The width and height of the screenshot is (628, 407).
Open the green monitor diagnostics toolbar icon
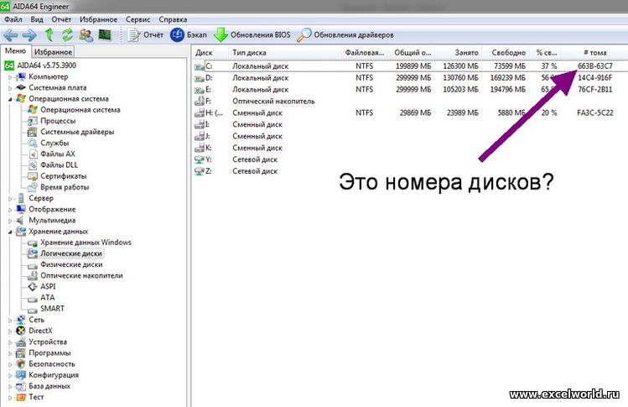pos(105,35)
